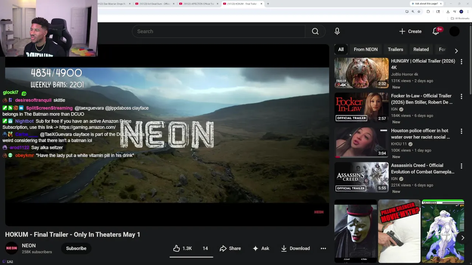Select the Trailers filter chip
The image size is (472, 265).
coord(395,49)
